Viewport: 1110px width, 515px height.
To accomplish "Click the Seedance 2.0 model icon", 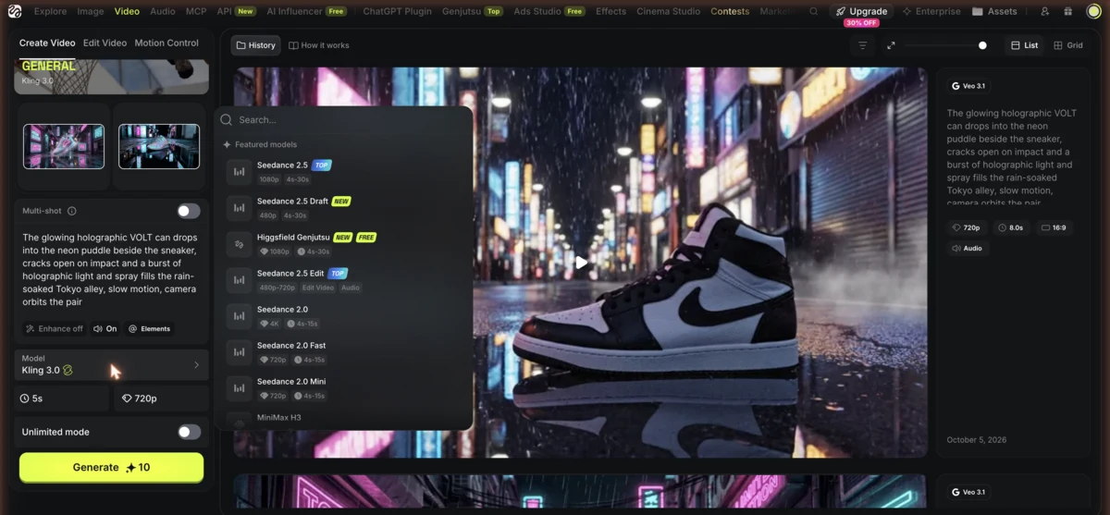I will (240, 316).
